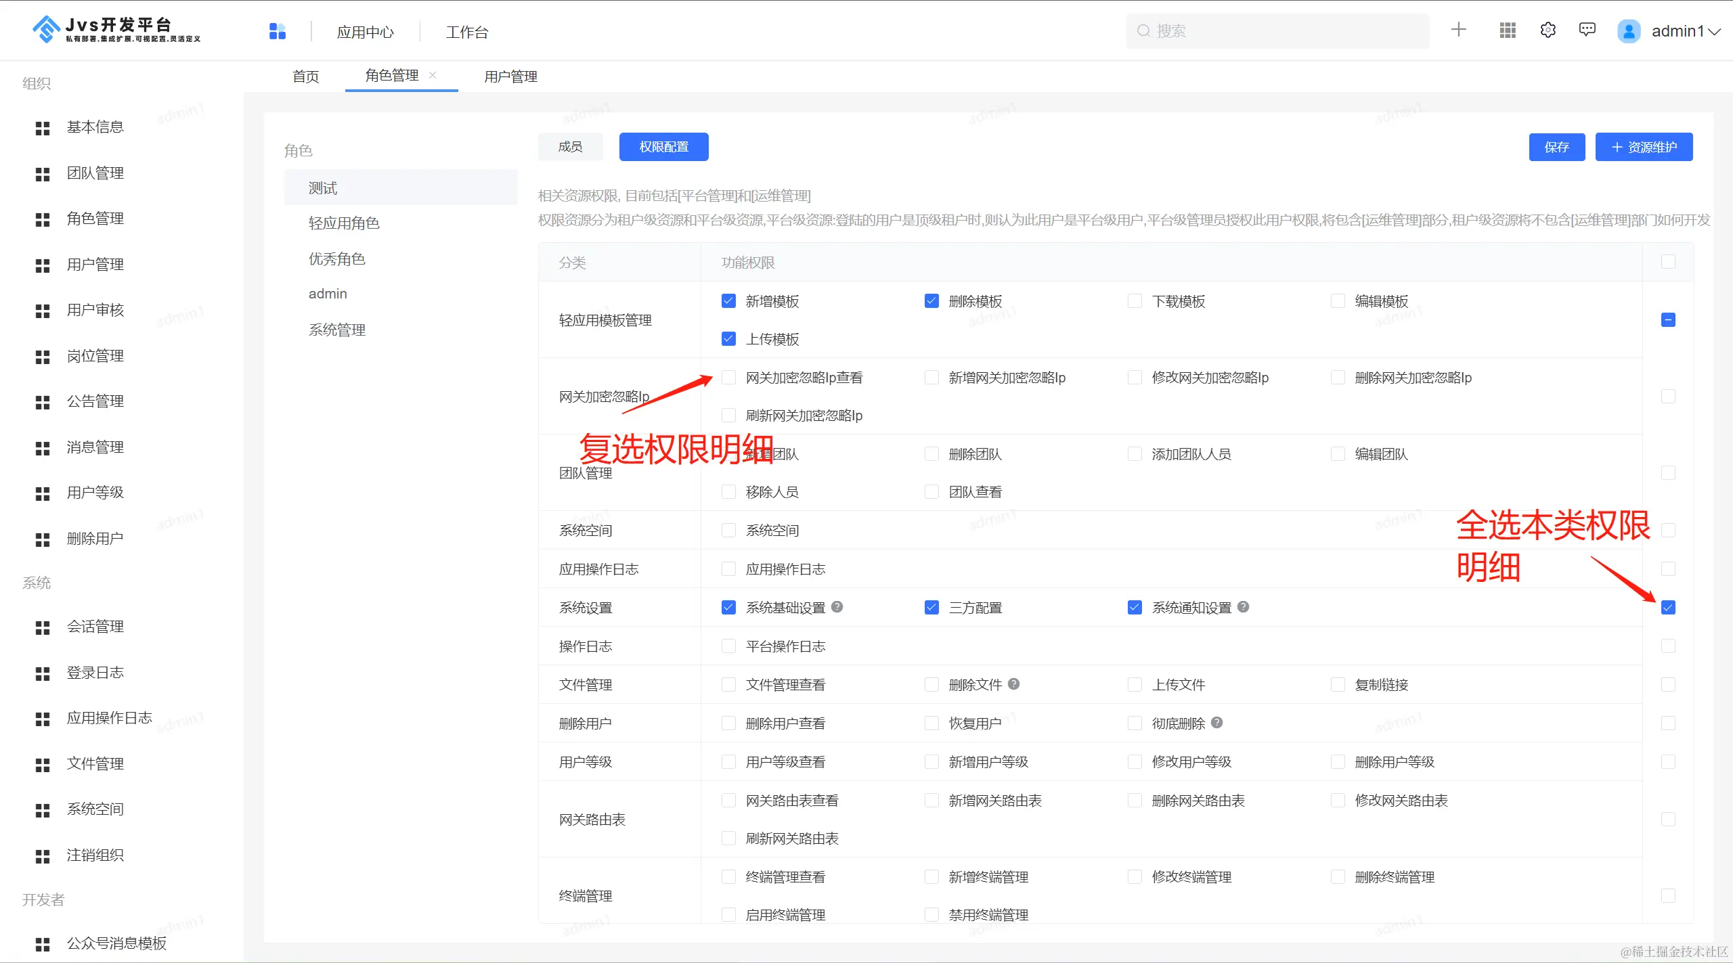Click the 资源维护 button
The height and width of the screenshot is (963, 1733).
point(1644,147)
